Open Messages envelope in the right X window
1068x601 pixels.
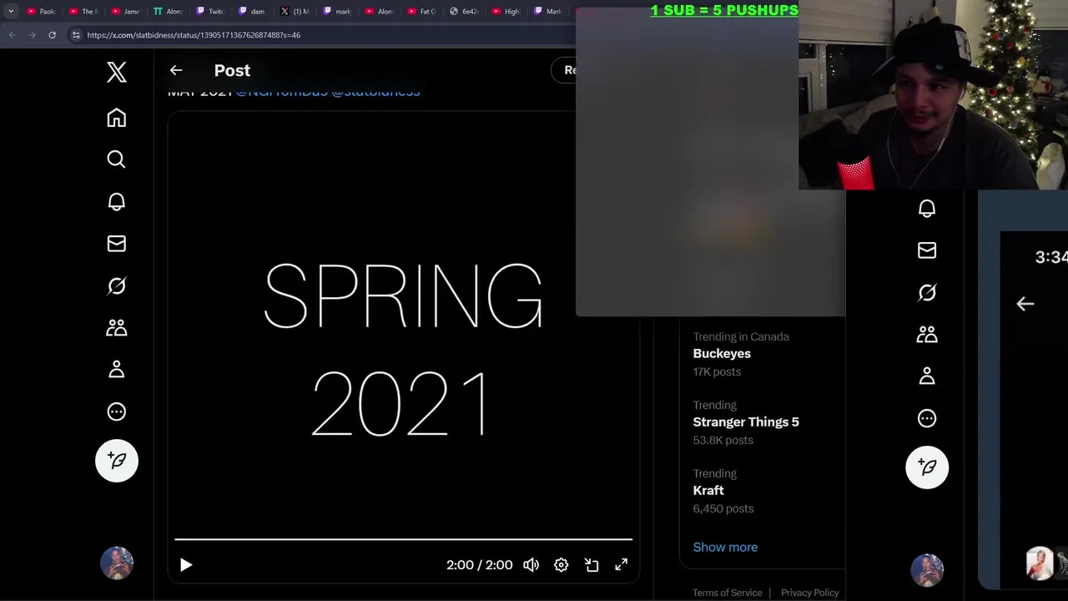927,250
